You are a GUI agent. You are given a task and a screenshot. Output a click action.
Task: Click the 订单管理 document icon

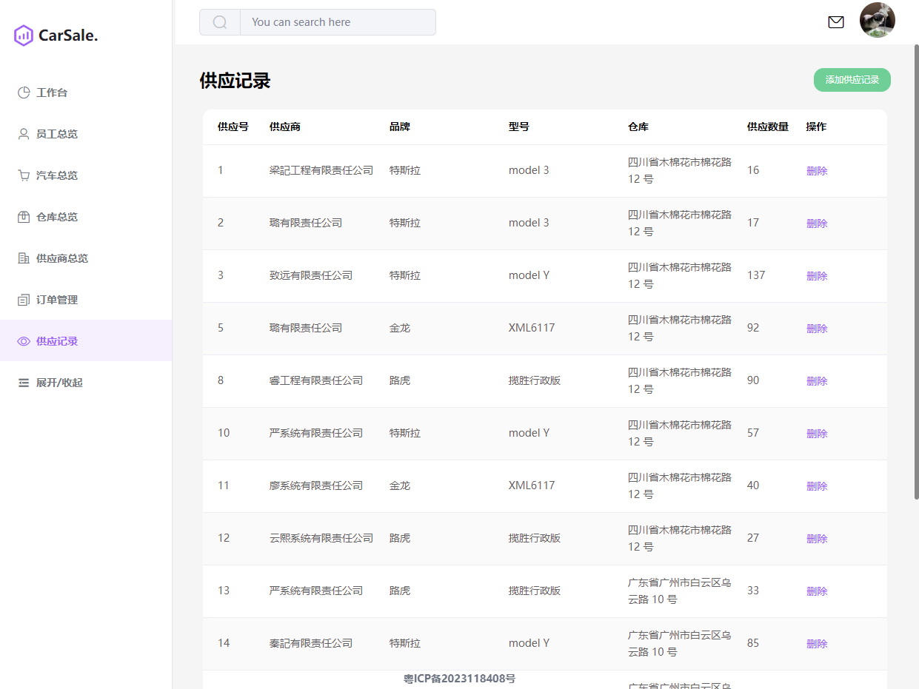[24, 300]
